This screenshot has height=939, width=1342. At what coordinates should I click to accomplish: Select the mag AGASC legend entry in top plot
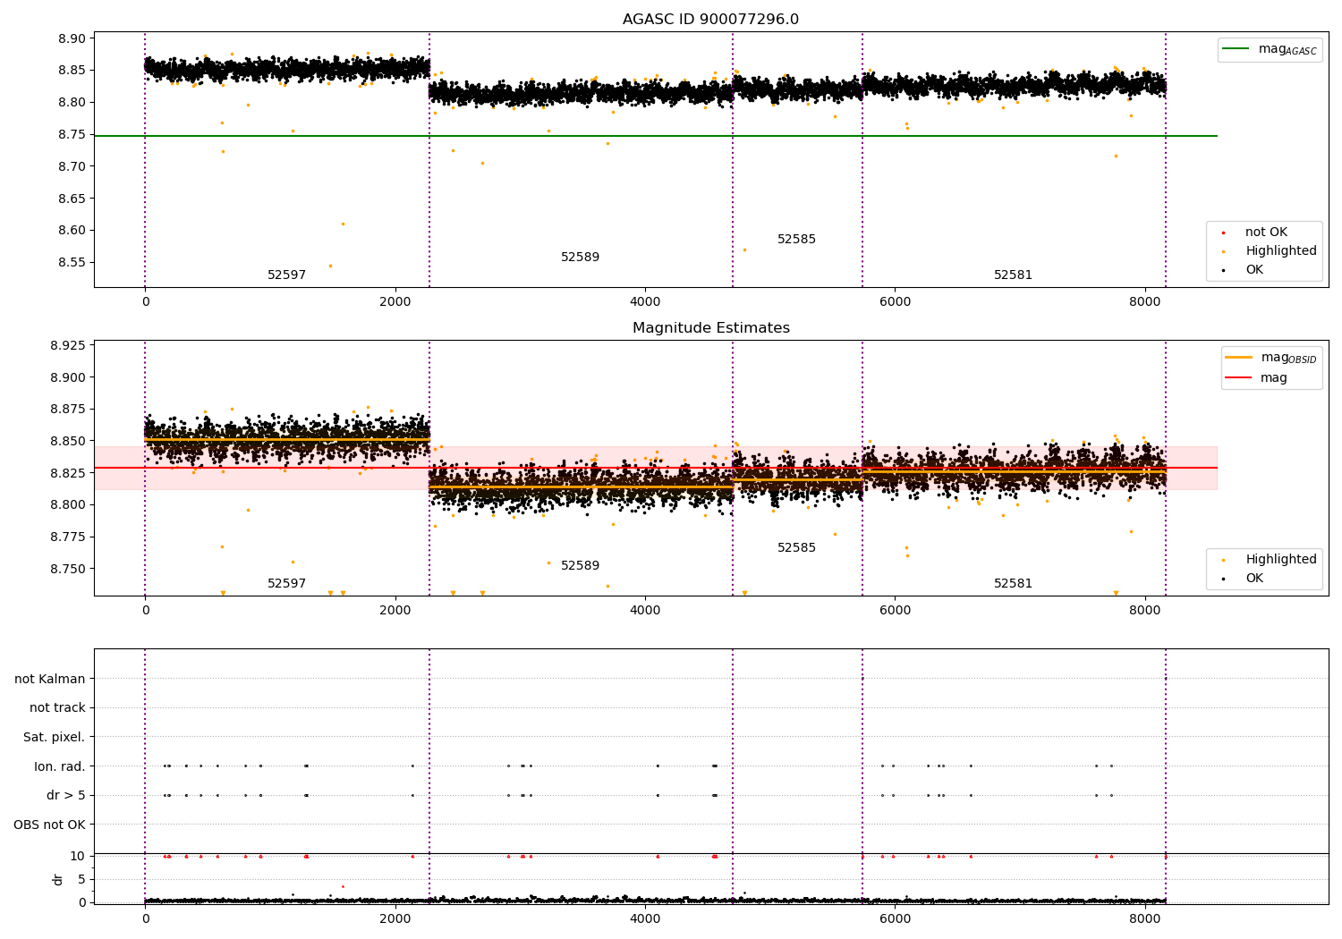[1270, 50]
